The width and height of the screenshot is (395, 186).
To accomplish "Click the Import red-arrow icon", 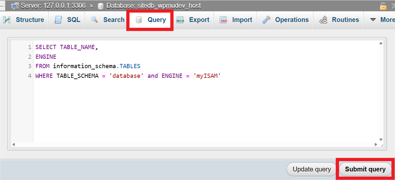I will (x=223, y=20).
